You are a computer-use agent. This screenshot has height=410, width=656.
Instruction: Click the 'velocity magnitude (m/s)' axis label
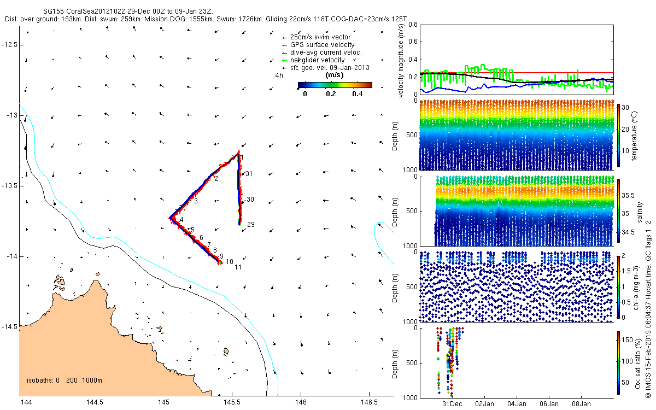point(401,60)
